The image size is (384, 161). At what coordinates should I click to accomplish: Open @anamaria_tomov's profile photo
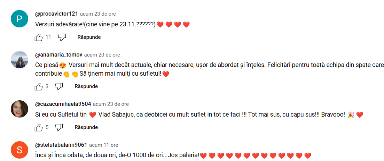point(19,60)
